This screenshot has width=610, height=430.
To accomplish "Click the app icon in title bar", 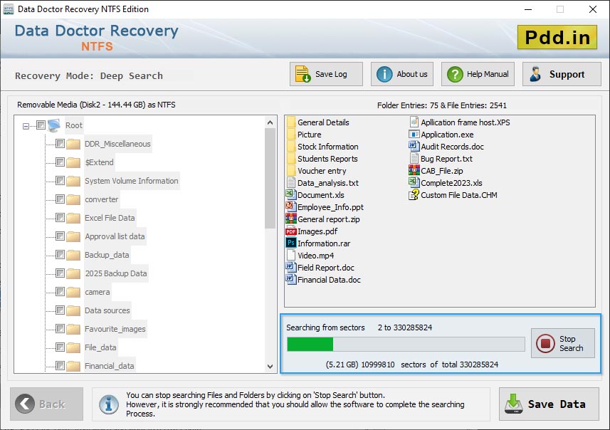I will click(x=9, y=9).
